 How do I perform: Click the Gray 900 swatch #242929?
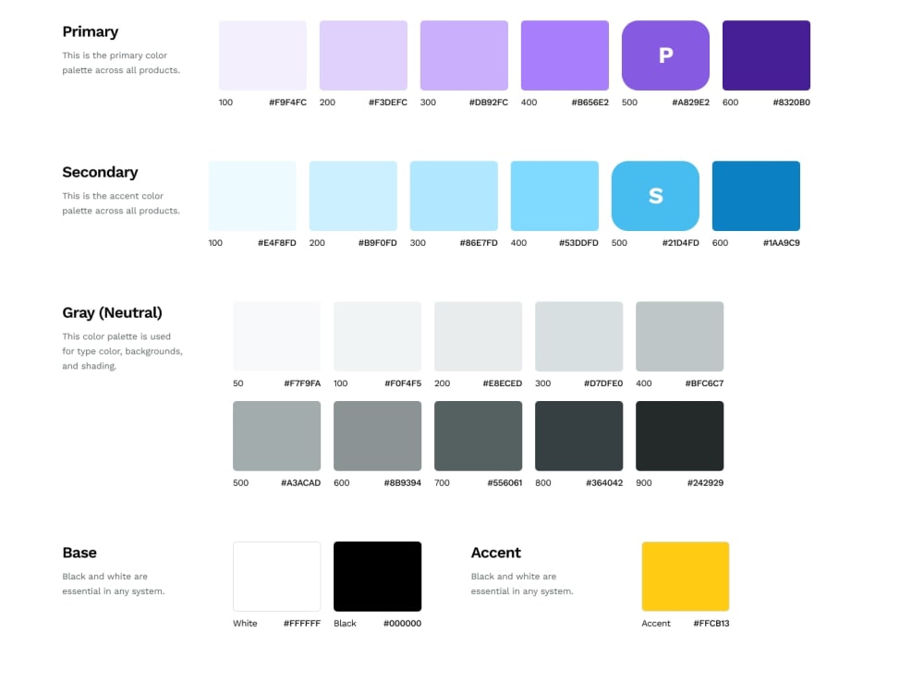pyautogui.click(x=679, y=435)
